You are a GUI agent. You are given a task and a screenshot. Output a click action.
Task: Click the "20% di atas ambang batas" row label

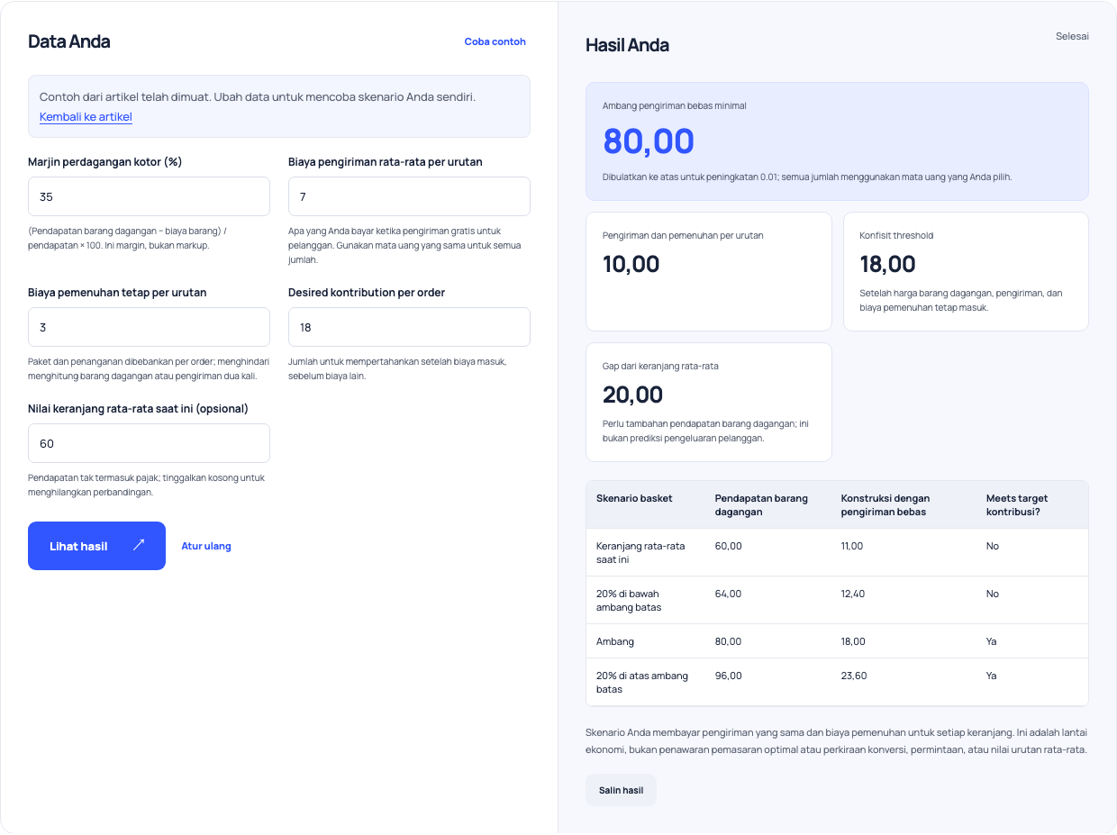642,682
